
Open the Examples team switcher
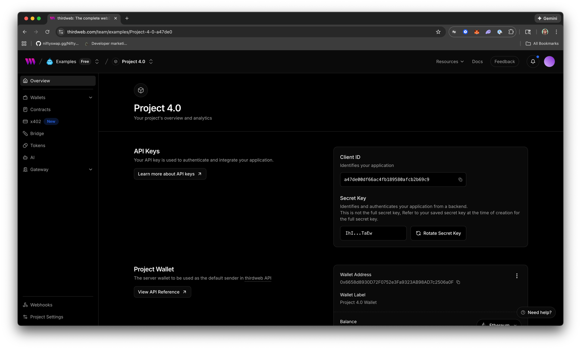97,62
